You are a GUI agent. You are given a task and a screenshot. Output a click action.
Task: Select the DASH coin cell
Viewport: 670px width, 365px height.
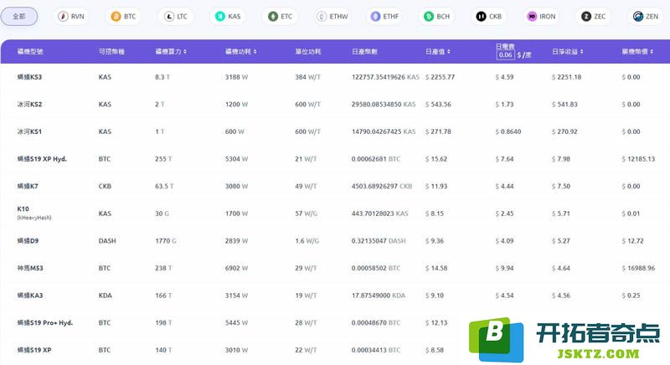point(107,241)
